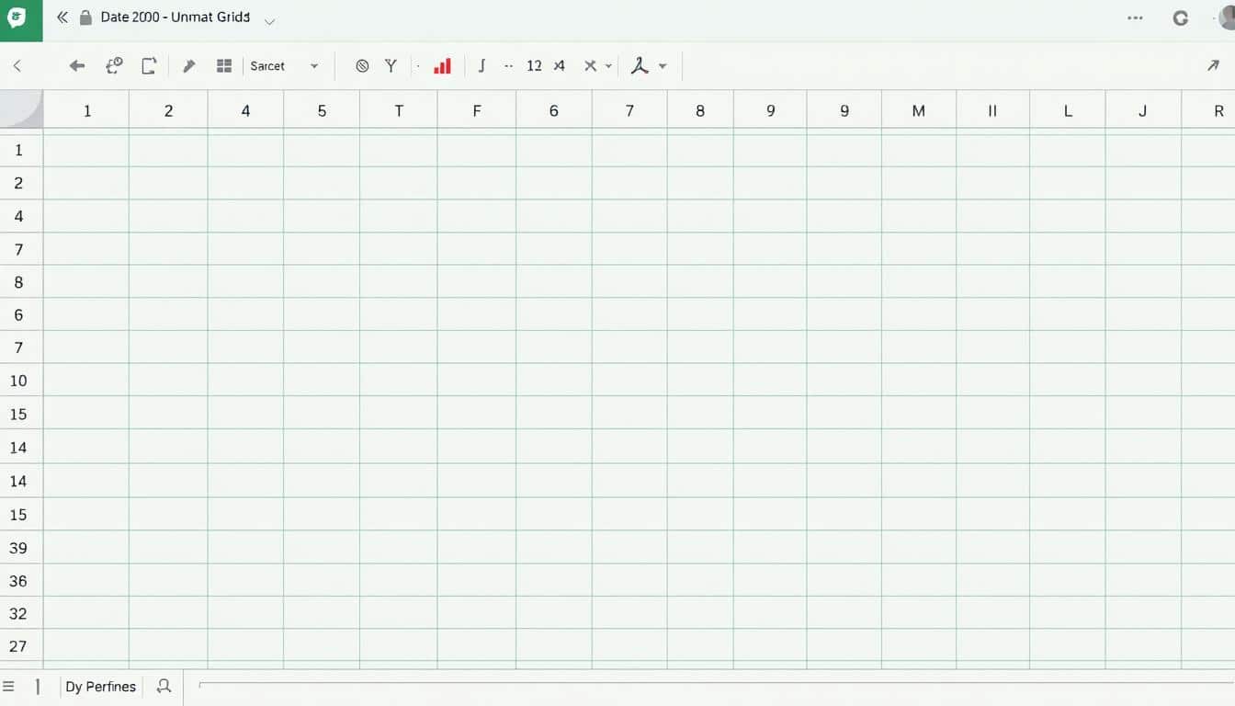Image resolution: width=1235 pixels, height=706 pixels.
Task: Click the 12 size value in toolbar
Action: point(534,66)
